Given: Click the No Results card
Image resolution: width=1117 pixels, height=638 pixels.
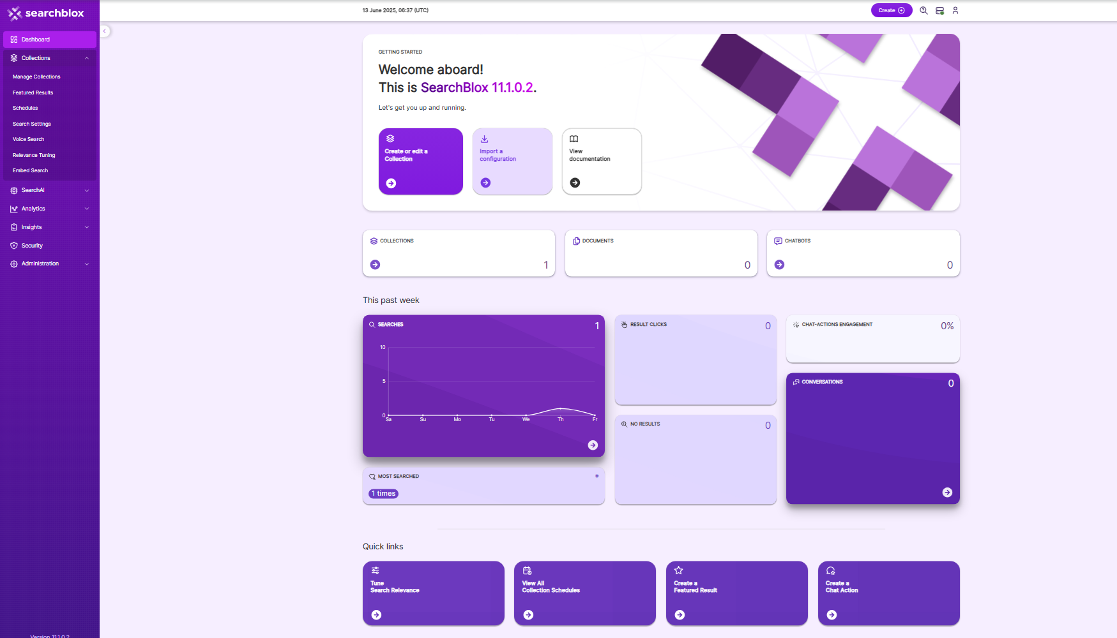Looking at the screenshot, I should pos(695,459).
